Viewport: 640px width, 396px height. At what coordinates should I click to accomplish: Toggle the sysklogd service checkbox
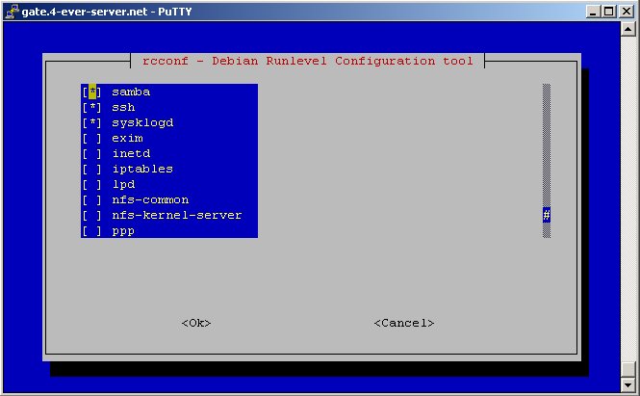click(92, 123)
